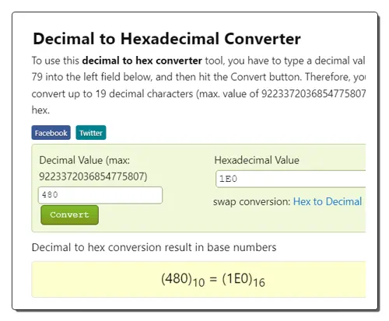Click the 9223372036854775807 value in the intro paragraph
This screenshot has width=389, height=321.
314,93
